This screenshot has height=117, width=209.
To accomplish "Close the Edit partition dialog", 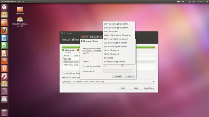I will [82, 37].
